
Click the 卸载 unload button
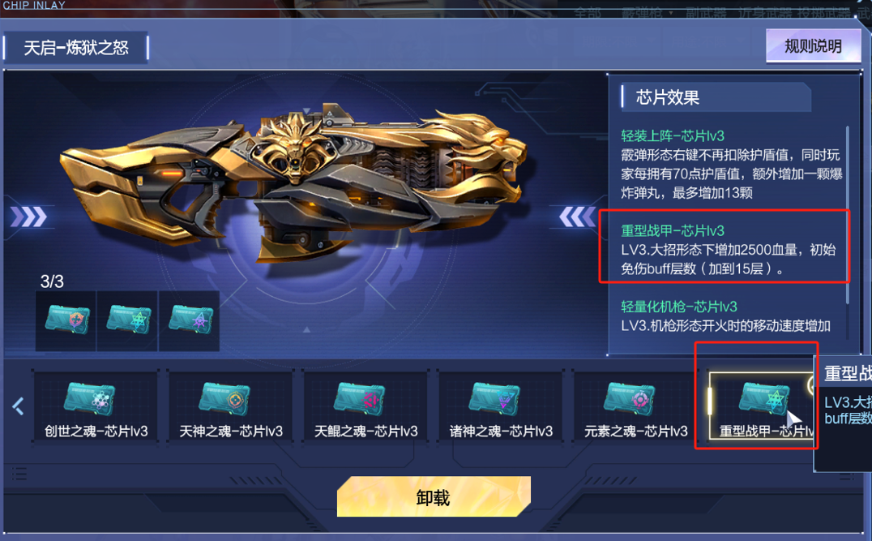[434, 496]
